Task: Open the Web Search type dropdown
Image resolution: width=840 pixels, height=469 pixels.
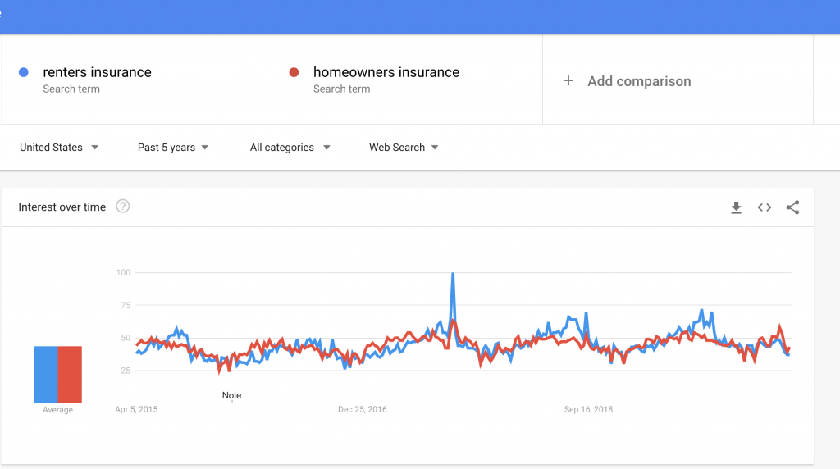Action: 404,148
